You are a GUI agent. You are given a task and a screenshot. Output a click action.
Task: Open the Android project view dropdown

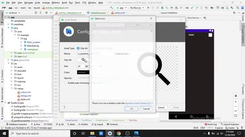pyautogui.click(x=13, y=13)
